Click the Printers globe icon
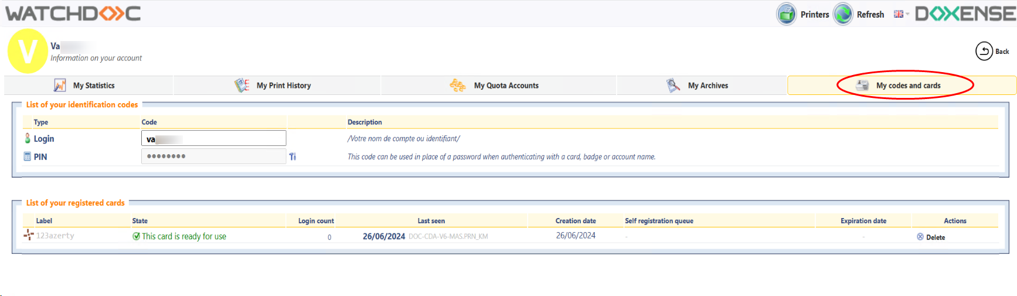 click(x=786, y=14)
